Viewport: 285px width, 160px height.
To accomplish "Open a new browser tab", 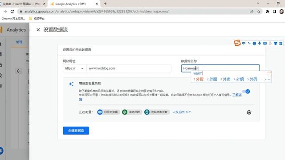I will coord(105,4).
